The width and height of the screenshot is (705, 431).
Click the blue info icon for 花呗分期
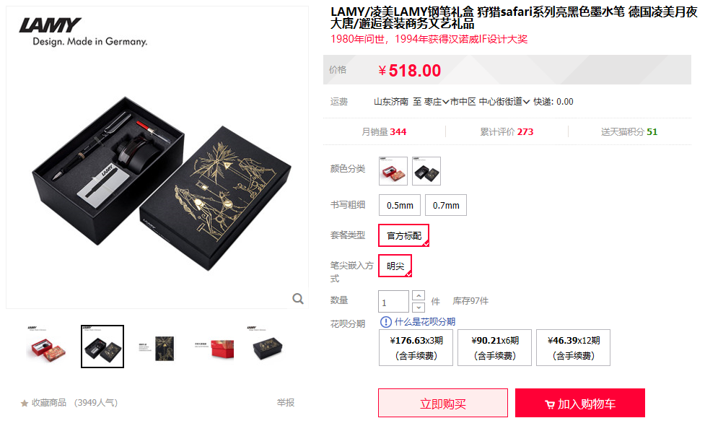(386, 322)
